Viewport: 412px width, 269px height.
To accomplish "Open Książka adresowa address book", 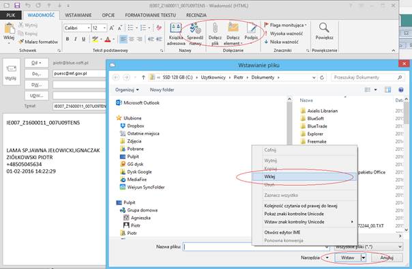I will pyautogui.click(x=176, y=34).
